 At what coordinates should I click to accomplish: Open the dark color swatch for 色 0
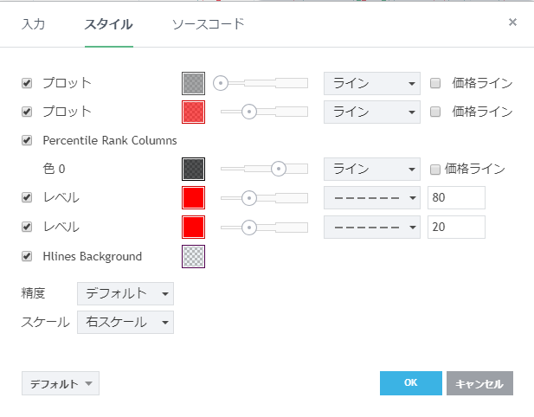click(x=193, y=169)
